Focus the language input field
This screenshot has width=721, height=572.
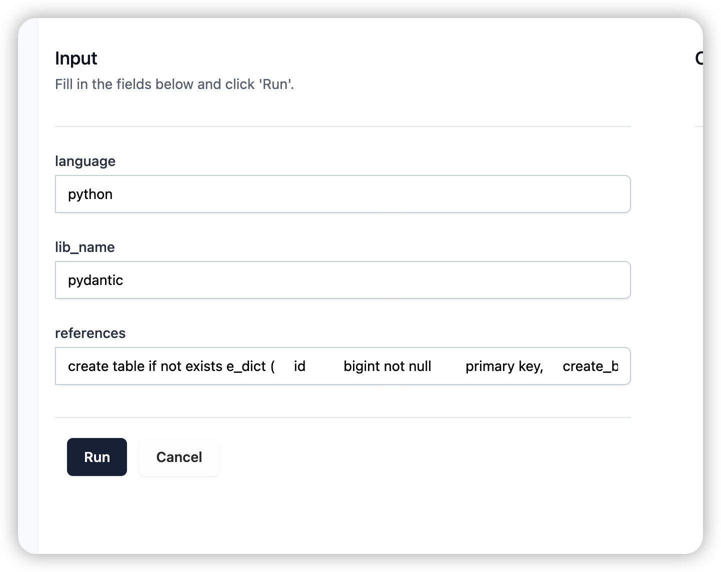[x=342, y=194]
